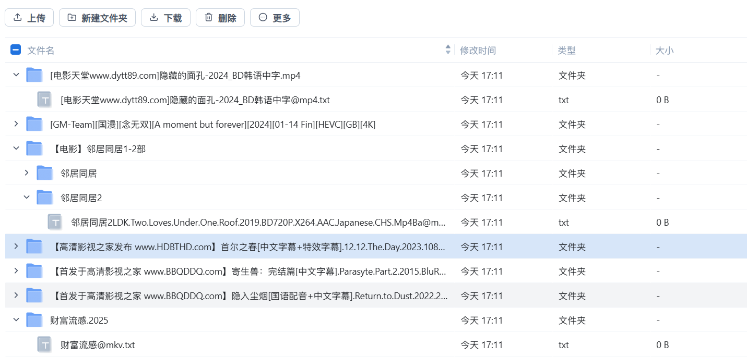
Task: Collapse the 财富流感.2025 folder
Action: click(16, 320)
